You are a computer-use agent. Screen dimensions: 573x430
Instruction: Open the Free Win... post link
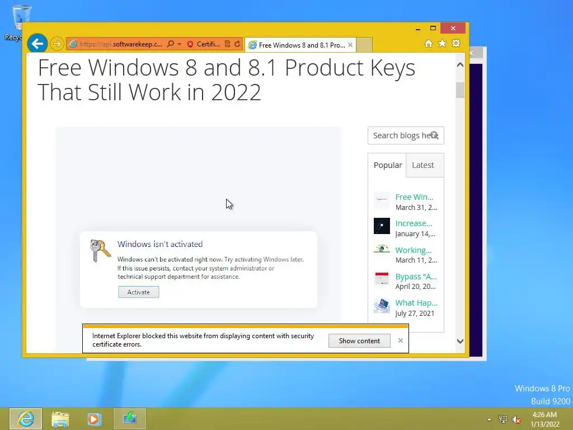(414, 197)
